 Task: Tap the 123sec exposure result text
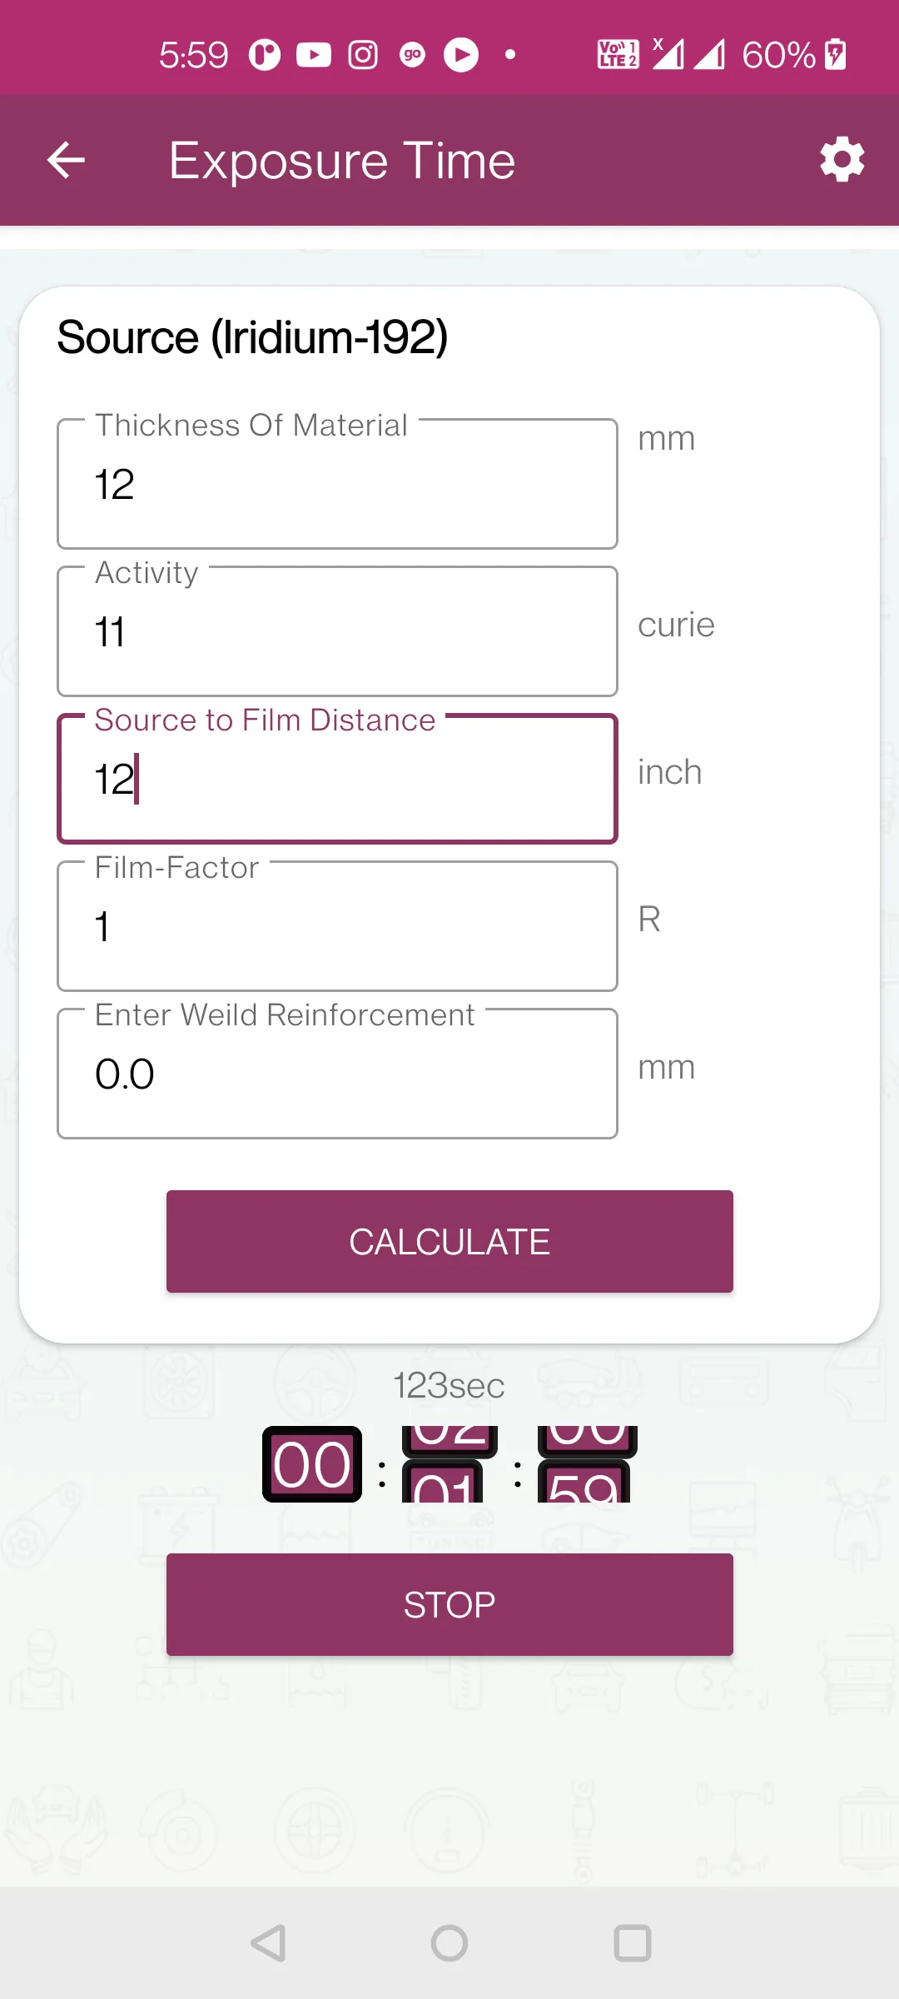click(x=449, y=1386)
